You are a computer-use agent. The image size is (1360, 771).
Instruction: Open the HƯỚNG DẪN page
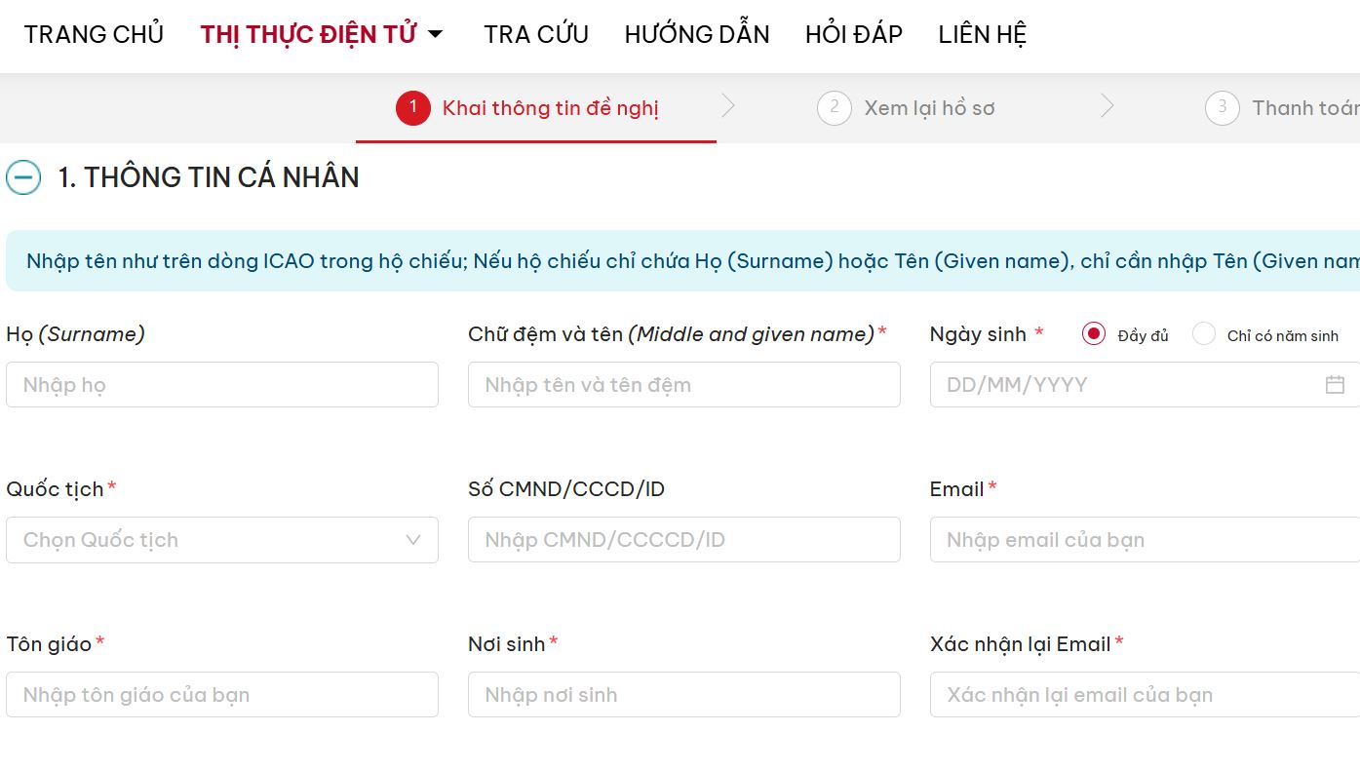[x=696, y=32]
